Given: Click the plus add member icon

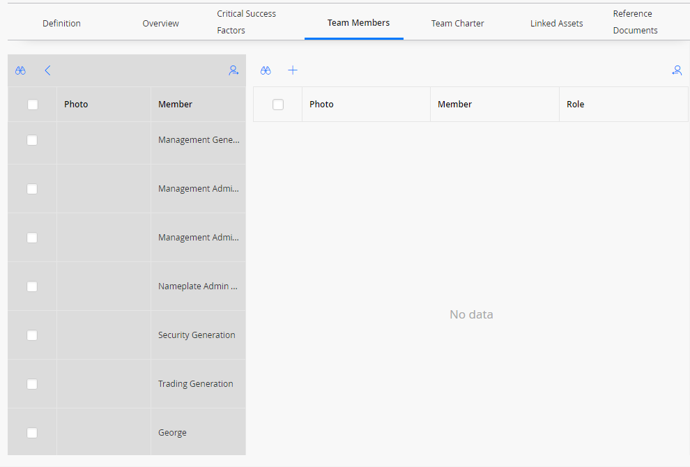Looking at the screenshot, I should (293, 70).
